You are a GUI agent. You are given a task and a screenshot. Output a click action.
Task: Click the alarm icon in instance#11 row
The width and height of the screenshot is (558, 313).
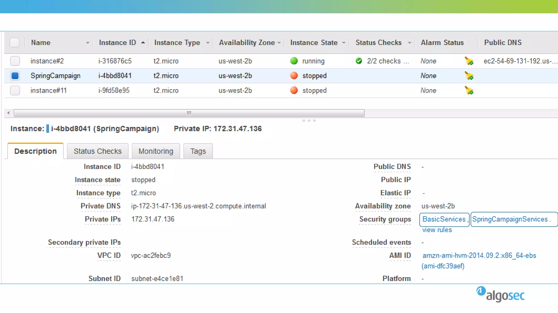point(469,90)
